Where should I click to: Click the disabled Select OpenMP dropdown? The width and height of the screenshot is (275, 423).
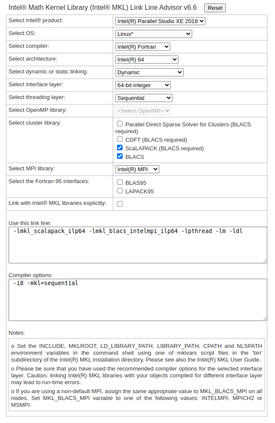coord(143,111)
